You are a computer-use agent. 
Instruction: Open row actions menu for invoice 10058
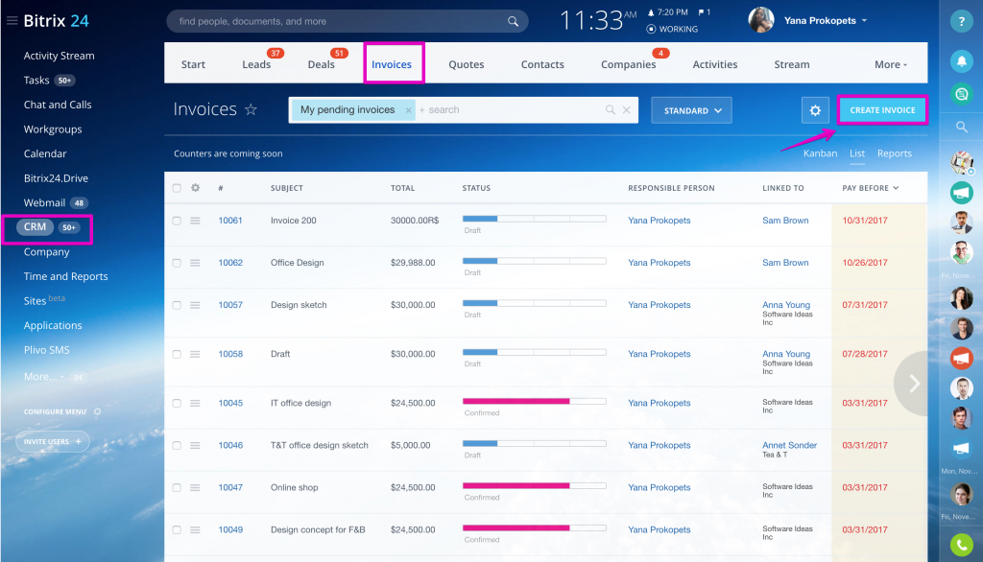pos(195,354)
